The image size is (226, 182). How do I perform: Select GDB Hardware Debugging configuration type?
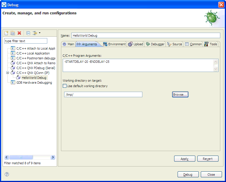point(34,83)
